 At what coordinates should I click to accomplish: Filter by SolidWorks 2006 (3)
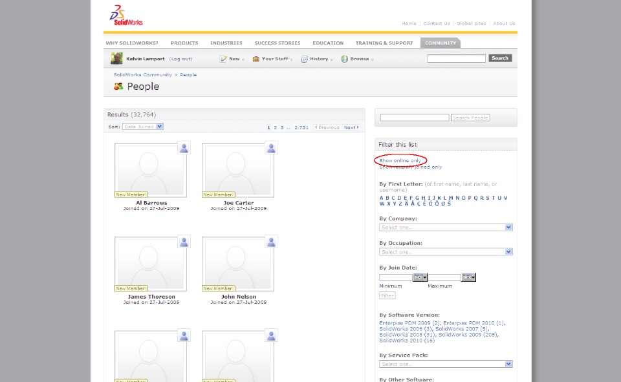[406, 329]
